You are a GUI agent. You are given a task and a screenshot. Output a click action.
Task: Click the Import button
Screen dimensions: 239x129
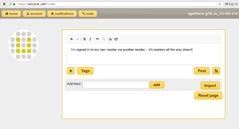click(210, 85)
